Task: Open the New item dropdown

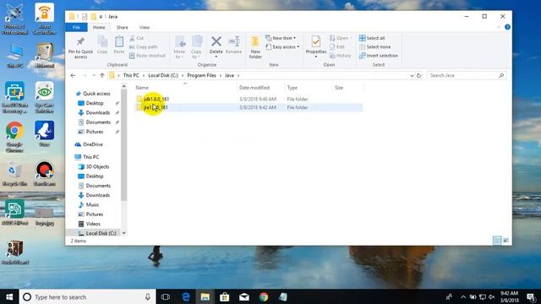Action: pos(281,38)
